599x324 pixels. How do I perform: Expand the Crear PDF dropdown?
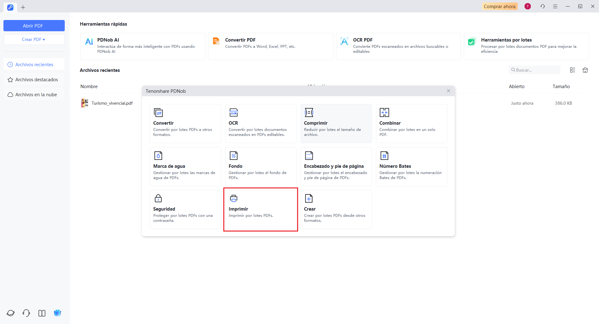pos(34,40)
